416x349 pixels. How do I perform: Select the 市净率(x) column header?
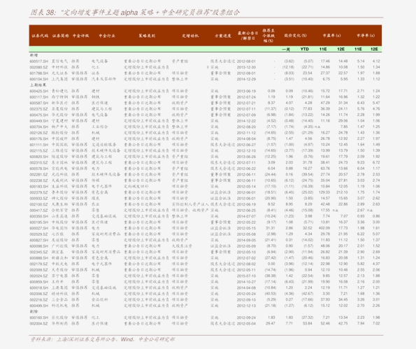tap(366, 36)
